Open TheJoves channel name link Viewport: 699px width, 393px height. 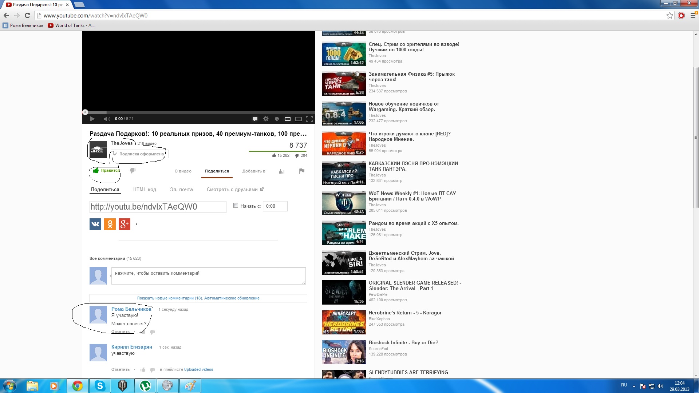pos(122,143)
